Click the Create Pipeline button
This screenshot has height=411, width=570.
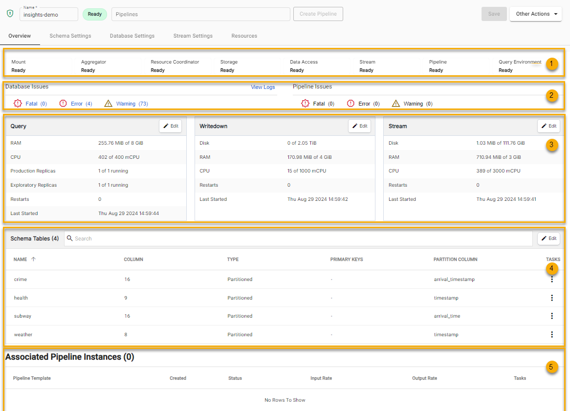click(318, 14)
